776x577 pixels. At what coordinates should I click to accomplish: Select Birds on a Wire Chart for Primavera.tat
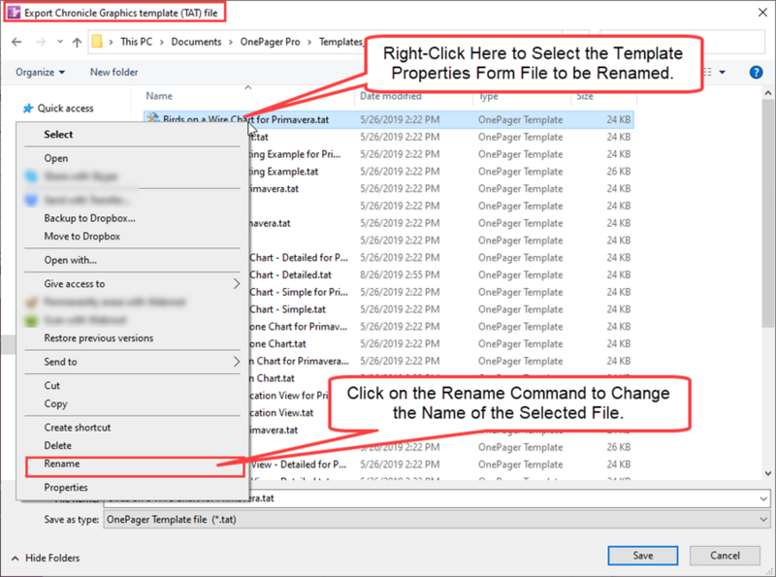[x=389, y=119]
